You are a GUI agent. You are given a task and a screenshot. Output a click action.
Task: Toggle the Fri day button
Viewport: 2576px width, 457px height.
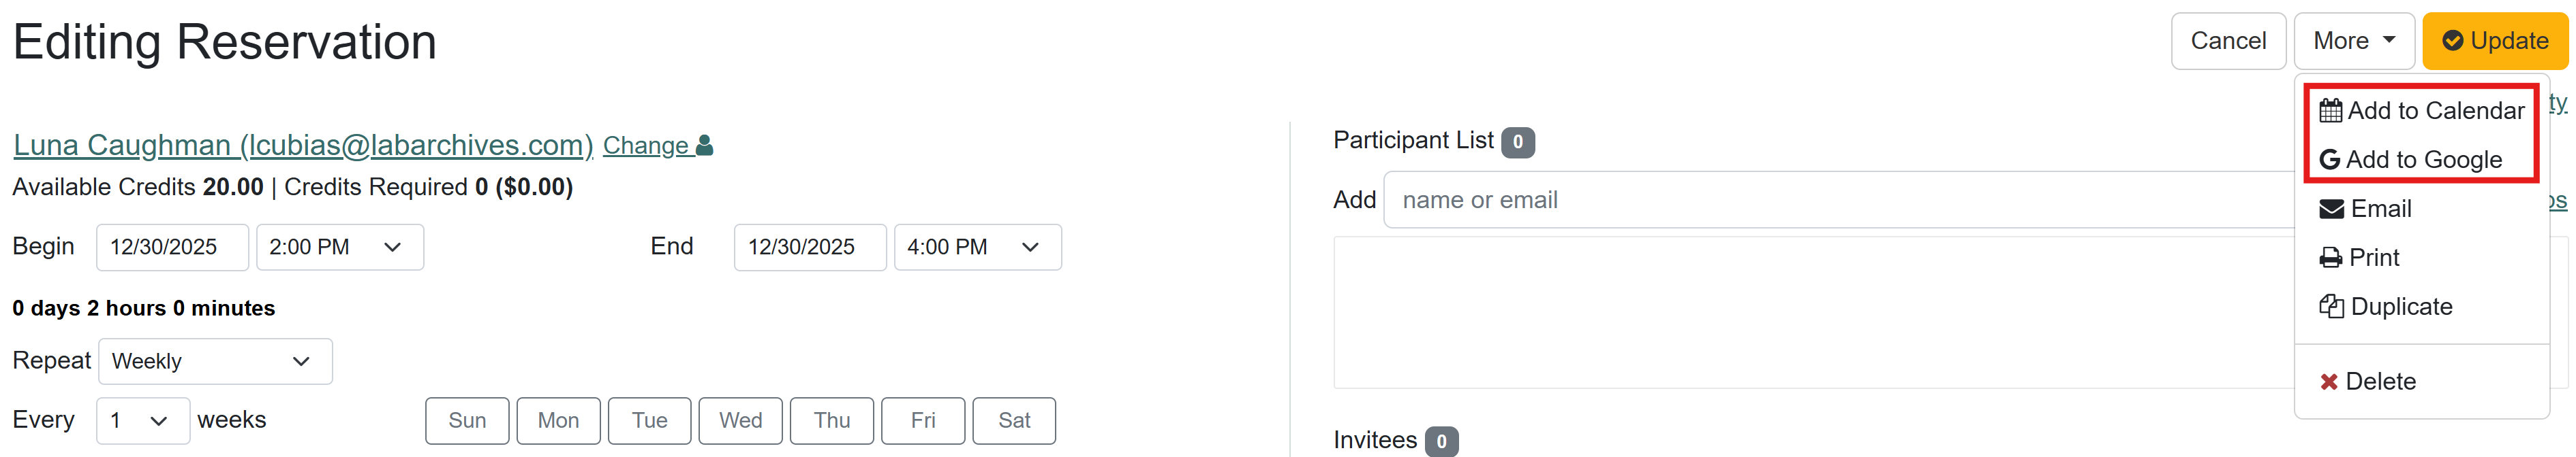(x=922, y=420)
